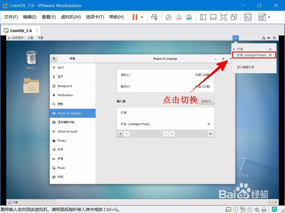
Task: Select 汉语 zh input source in popup
Action: coord(254,49)
